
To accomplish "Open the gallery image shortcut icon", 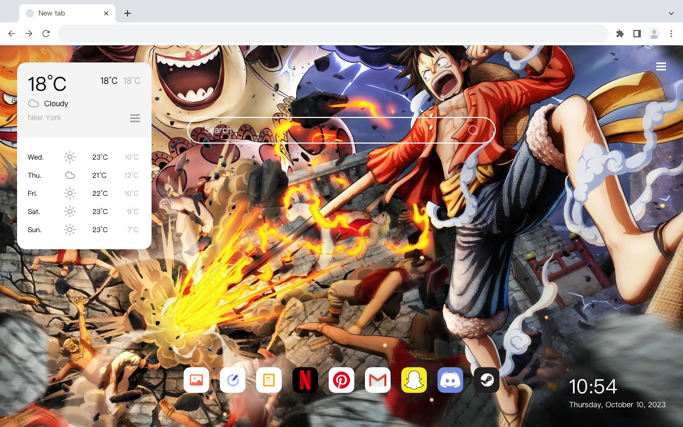I will click(x=196, y=380).
